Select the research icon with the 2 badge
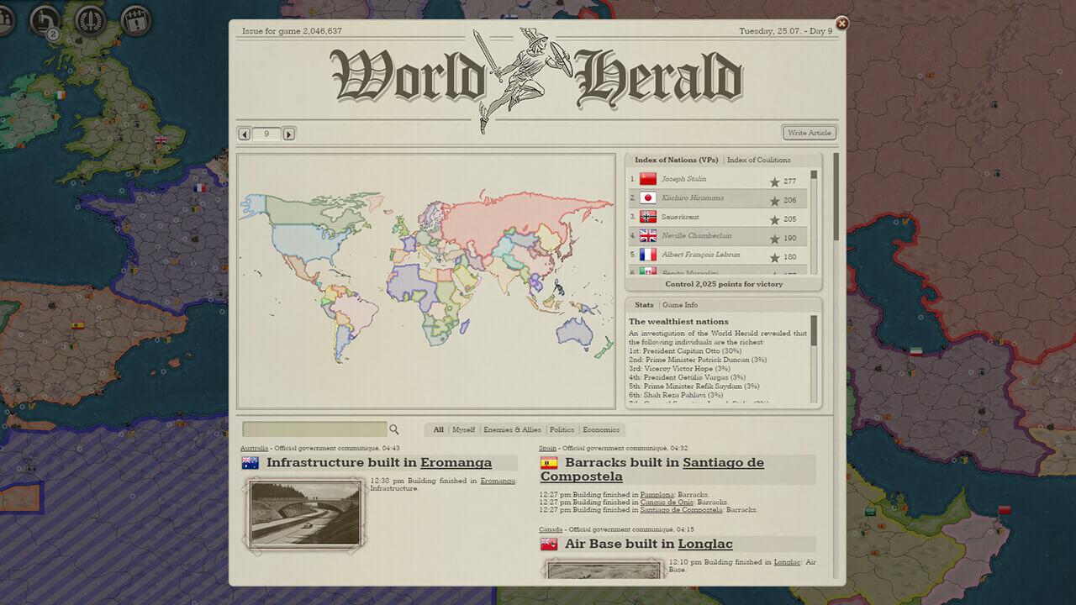The image size is (1076, 605). pos(44,21)
